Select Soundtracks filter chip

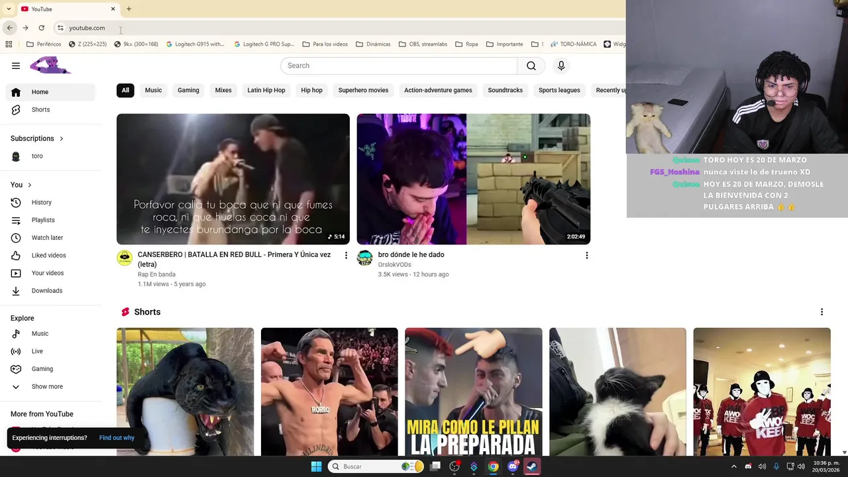coord(505,90)
